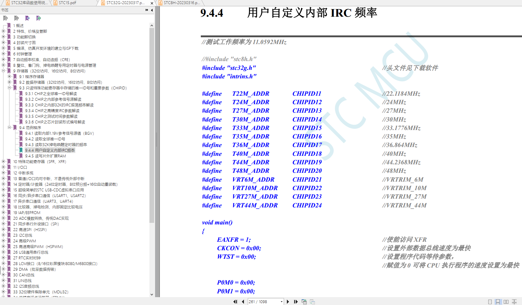Click bookmark icon of 11 I/O口
This screenshot has width=522, height=305.
[x=9, y=167]
